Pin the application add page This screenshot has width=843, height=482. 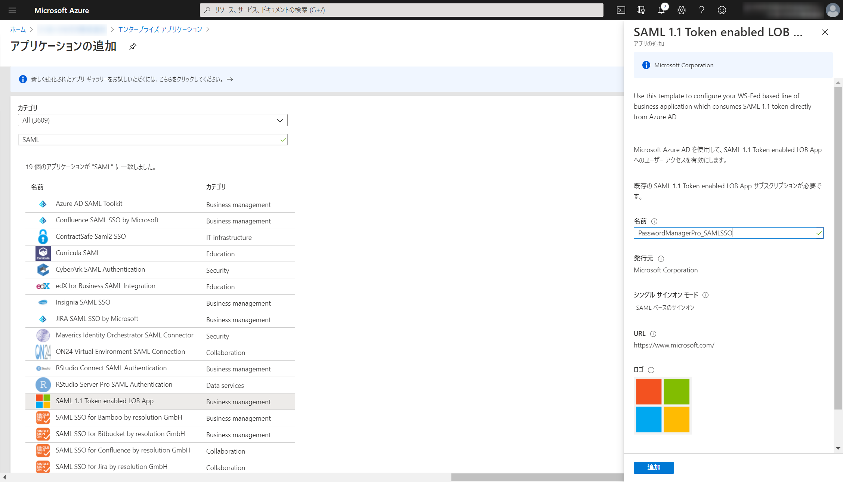(x=133, y=47)
